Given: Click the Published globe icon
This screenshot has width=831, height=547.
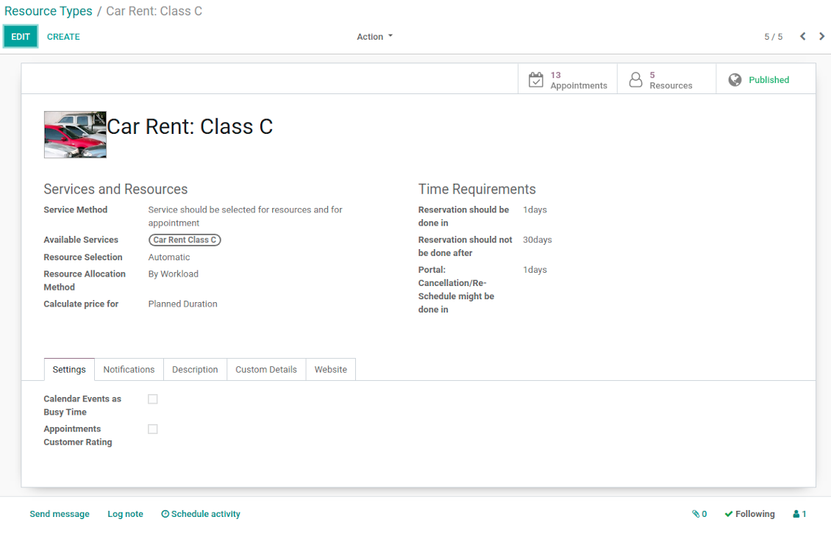Looking at the screenshot, I should [735, 80].
